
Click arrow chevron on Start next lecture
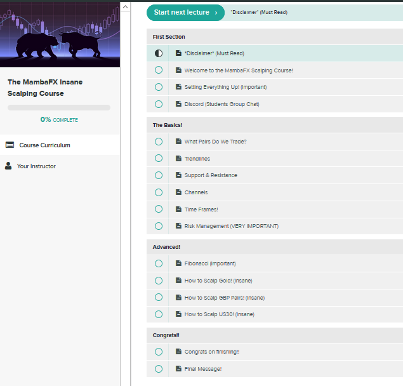pos(216,12)
